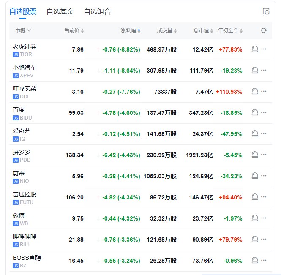Set alert bell for 爱奇艺 IQ

[255, 133]
